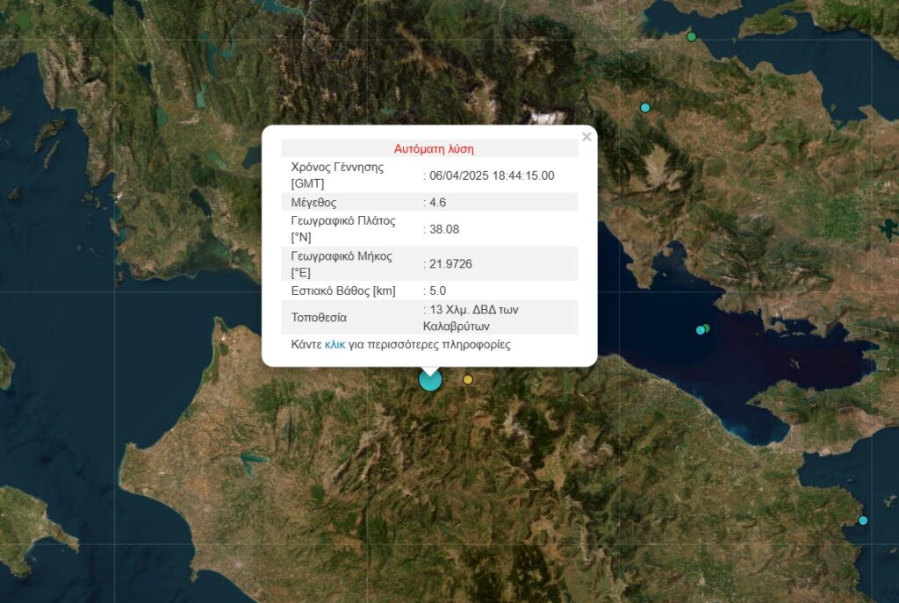This screenshot has width=899, height=603.
Task: Open the 'κλικ' more information link
Action: [x=334, y=345]
